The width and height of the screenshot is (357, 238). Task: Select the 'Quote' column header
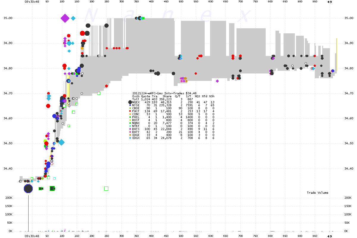[145, 96]
